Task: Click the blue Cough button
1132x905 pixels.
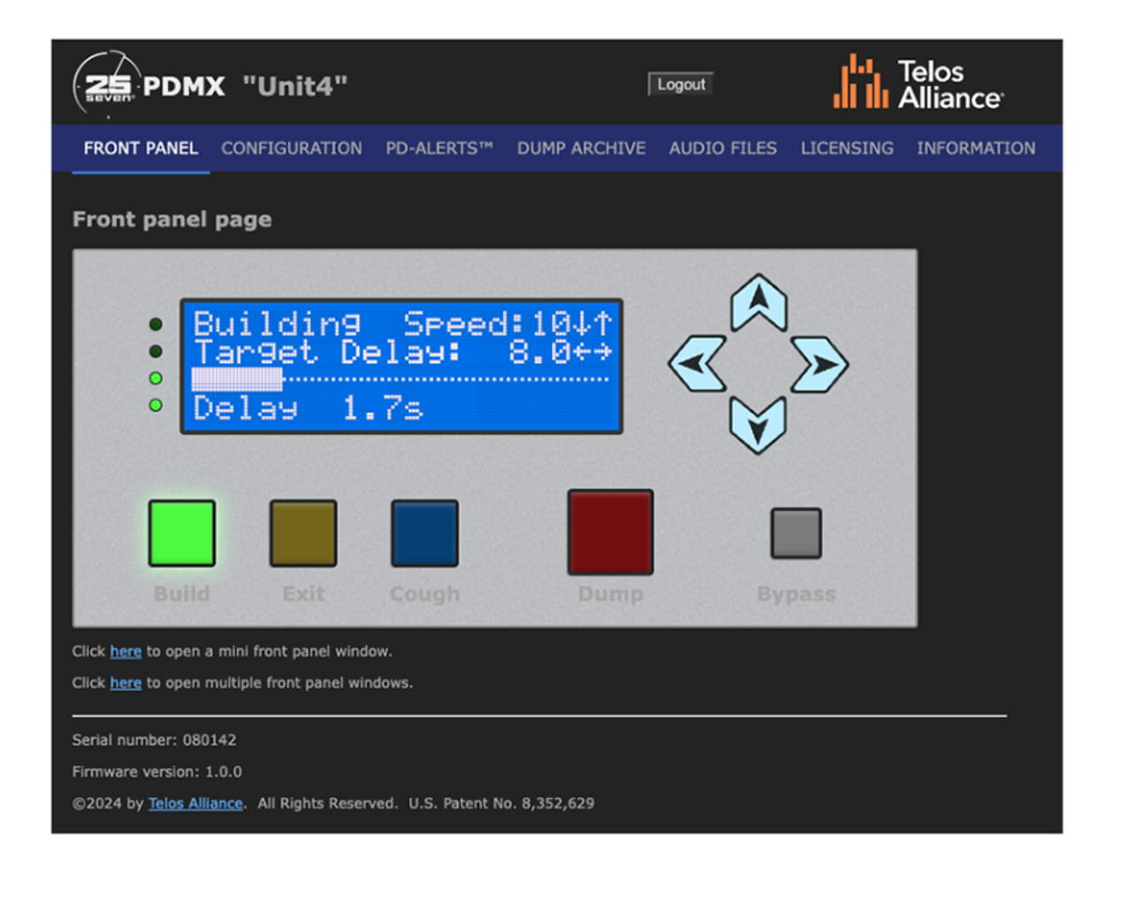Action: point(424,533)
